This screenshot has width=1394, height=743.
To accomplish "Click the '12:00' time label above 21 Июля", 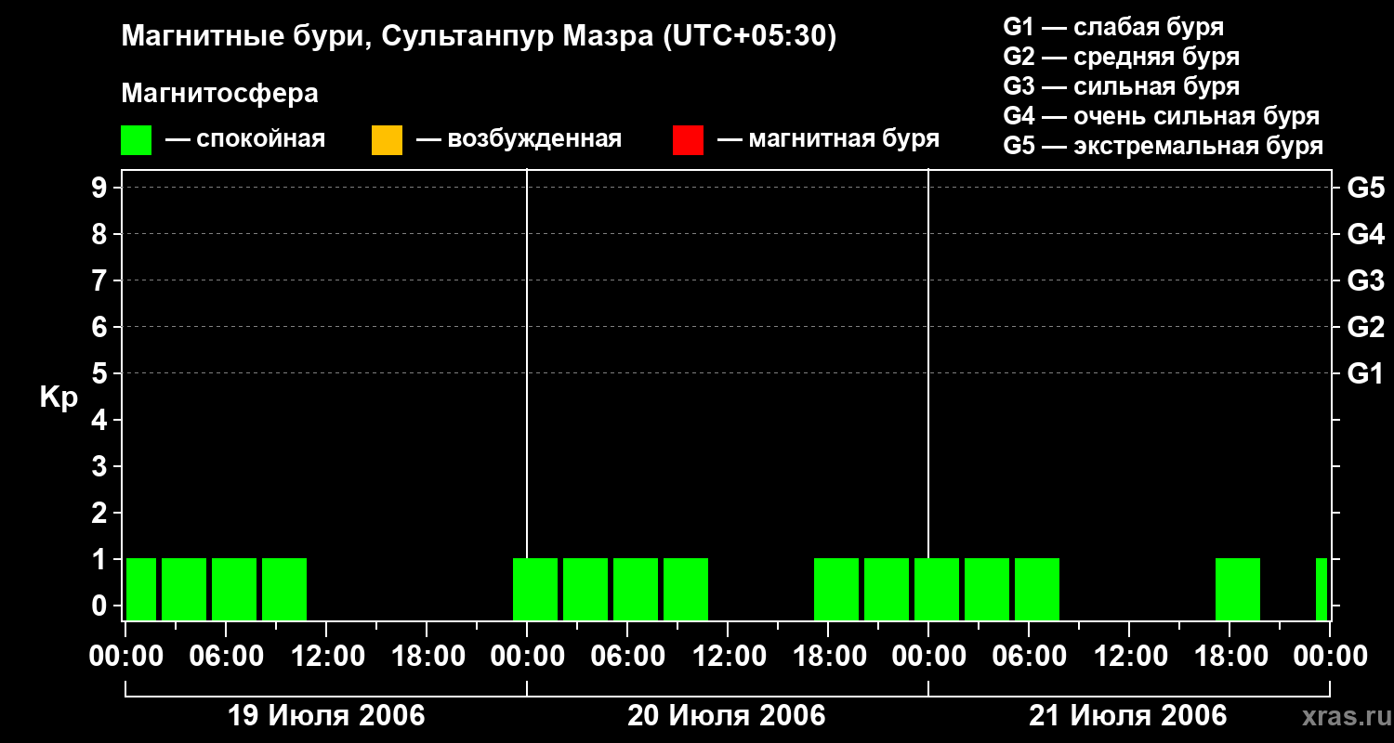I will tap(1130, 657).
